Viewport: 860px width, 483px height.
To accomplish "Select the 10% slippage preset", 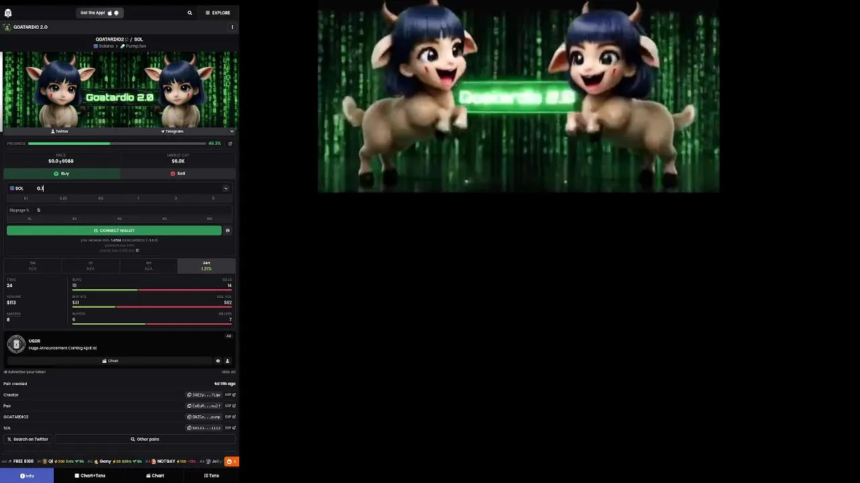I will [210, 219].
